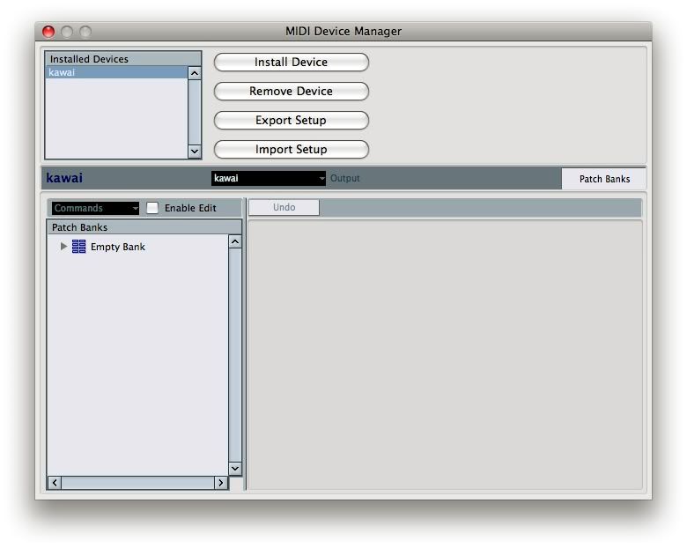Open the kawai Output dropdown
The image size is (687, 548).
coord(268,179)
